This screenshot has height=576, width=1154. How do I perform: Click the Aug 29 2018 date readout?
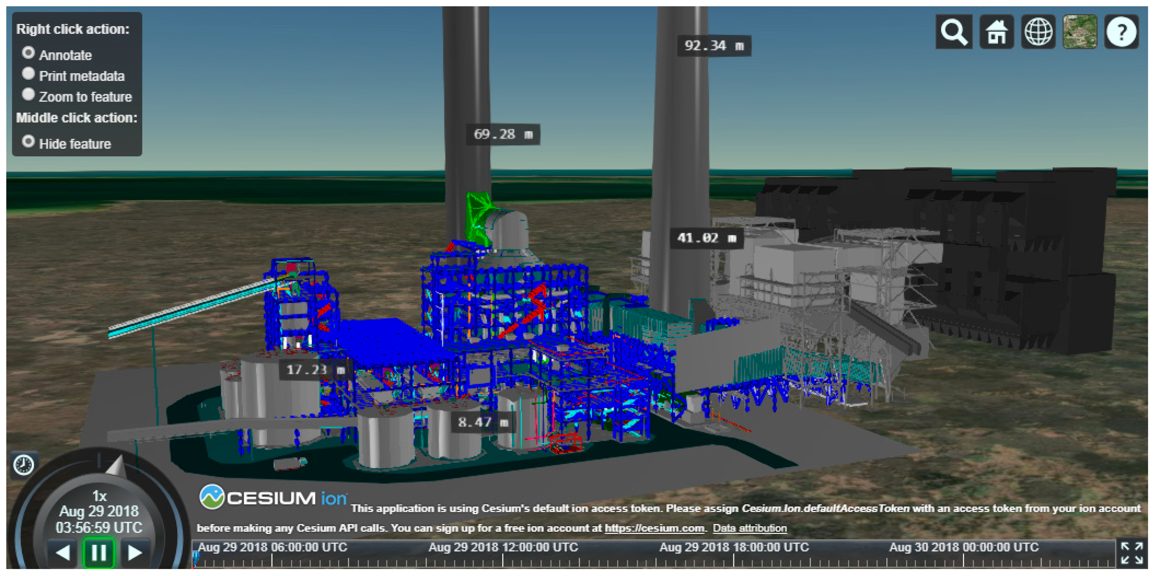click(98, 511)
